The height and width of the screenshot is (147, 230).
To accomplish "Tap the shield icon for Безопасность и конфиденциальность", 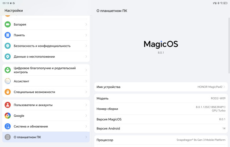I will [8, 46].
